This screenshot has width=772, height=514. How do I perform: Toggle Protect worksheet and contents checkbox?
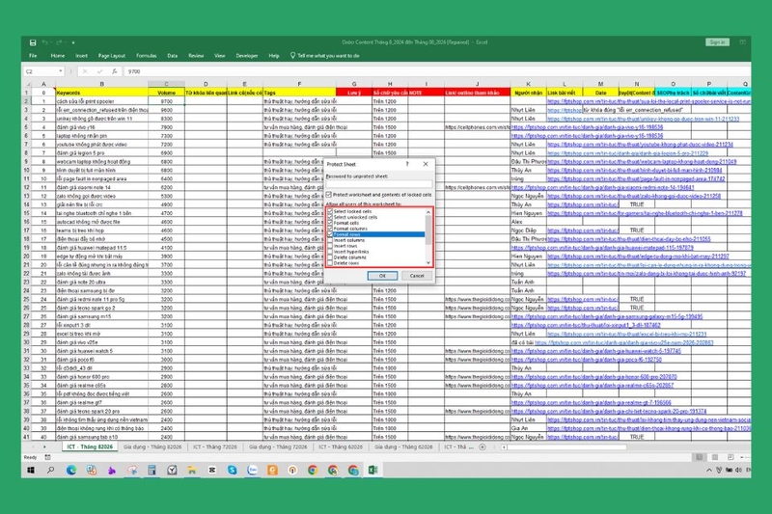[x=329, y=195]
